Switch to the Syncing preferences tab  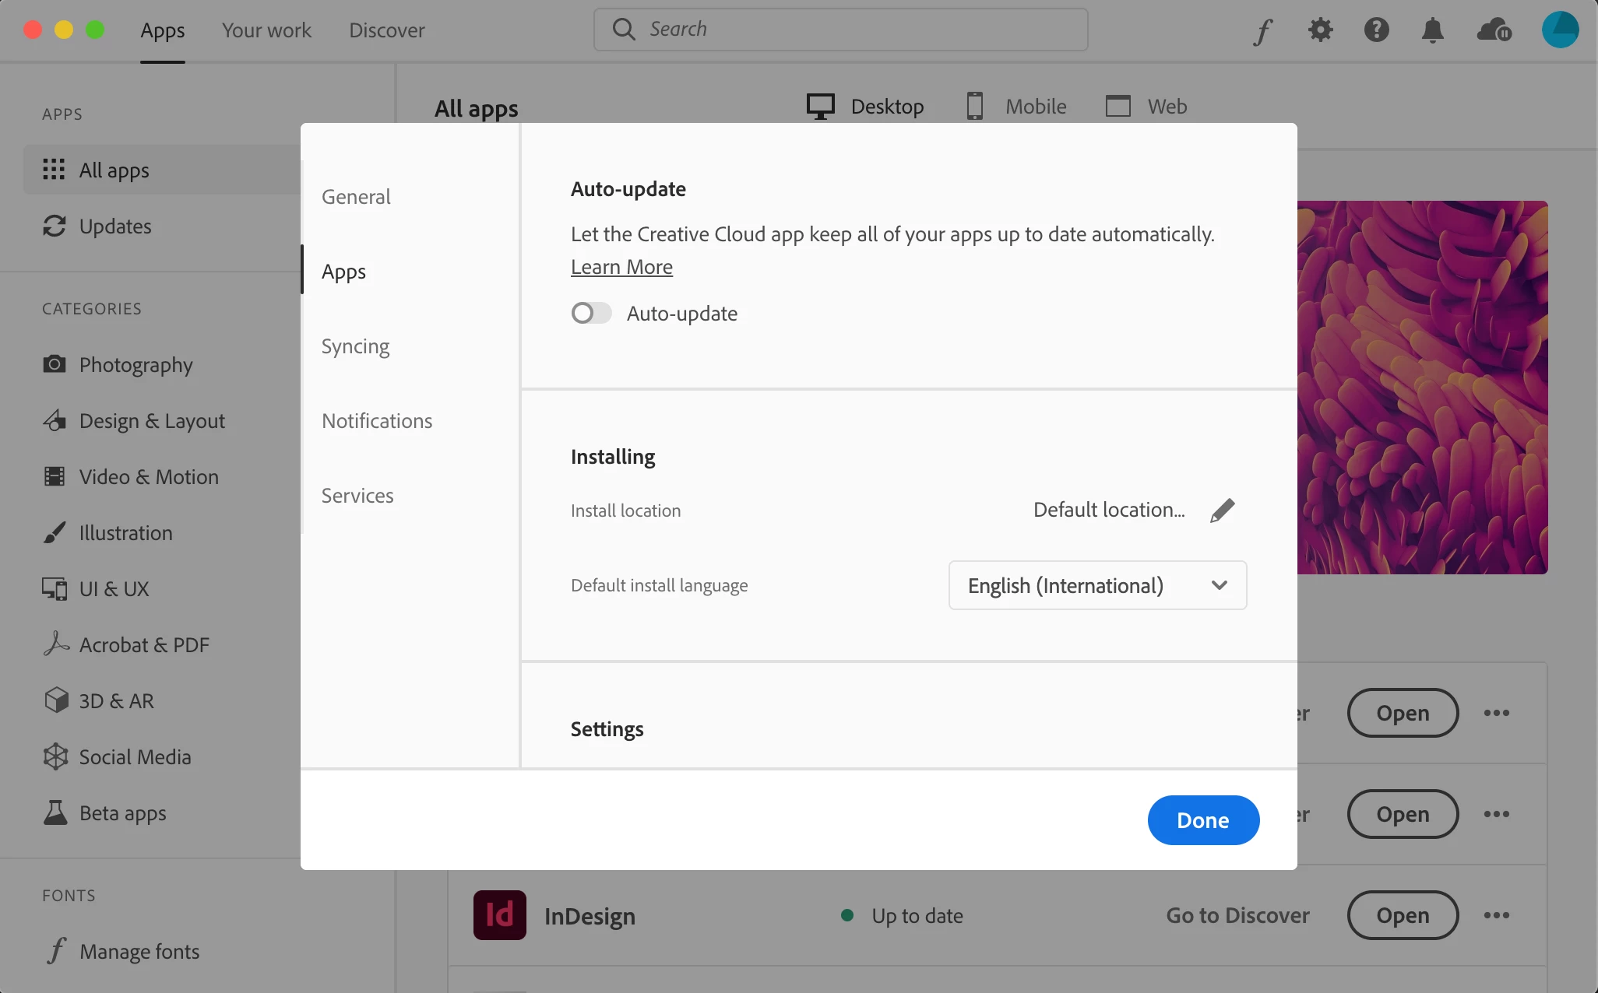click(355, 346)
